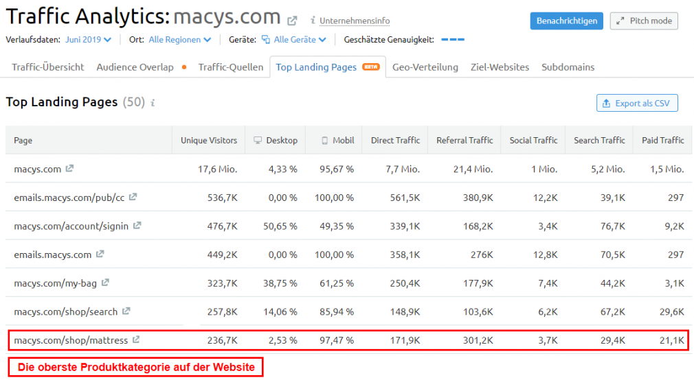Sort by the Paid Traffic column header
Viewport: 694px width, 380px height.
(x=662, y=140)
